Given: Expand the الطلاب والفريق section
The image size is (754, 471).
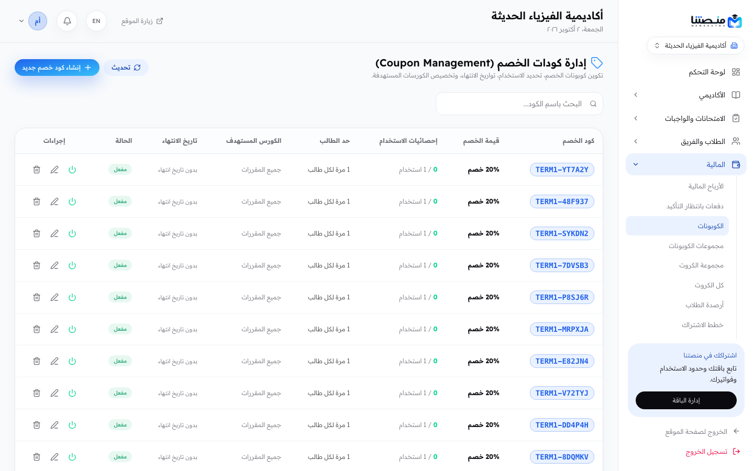Looking at the screenshot, I should point(686,141).
